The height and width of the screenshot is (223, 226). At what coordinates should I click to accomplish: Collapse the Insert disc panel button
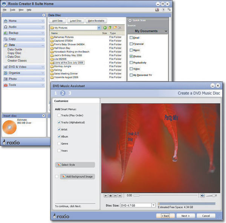pos(43,116)
